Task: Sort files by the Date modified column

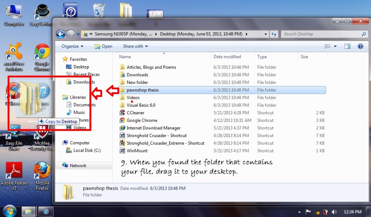Action: tap(227, 56)
